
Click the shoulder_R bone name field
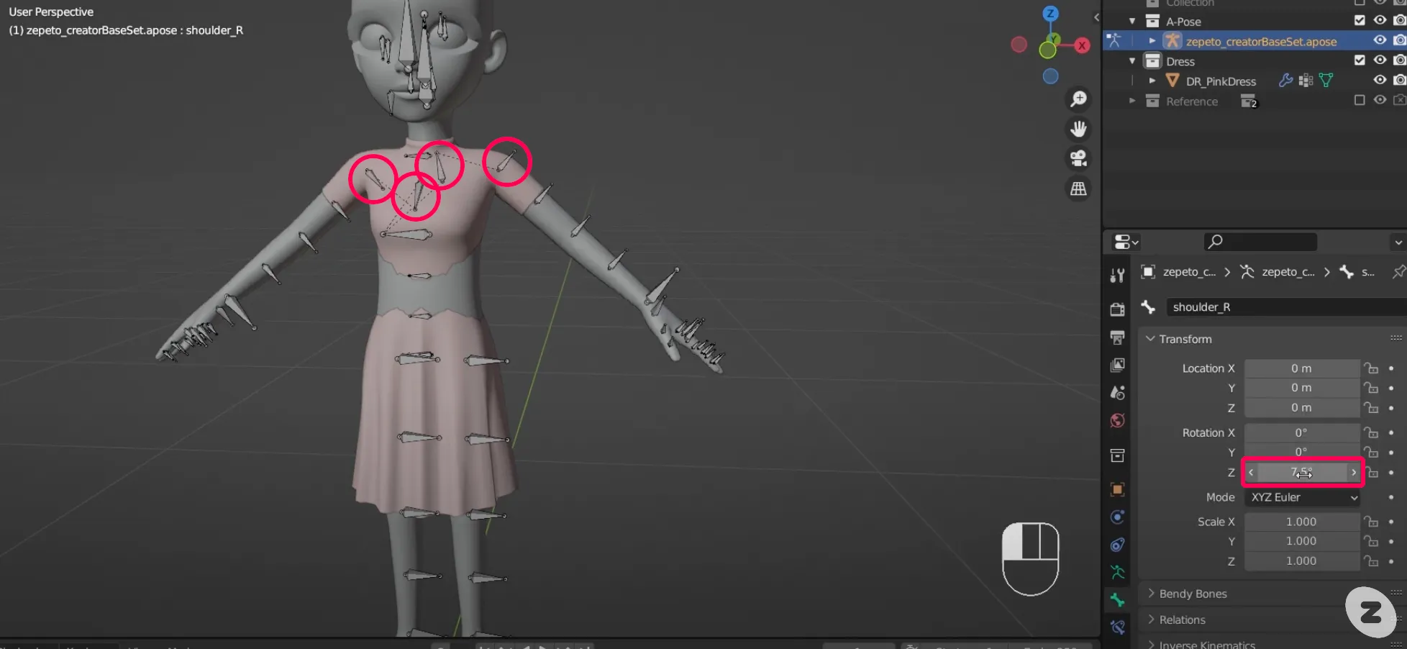point(1285,307)
